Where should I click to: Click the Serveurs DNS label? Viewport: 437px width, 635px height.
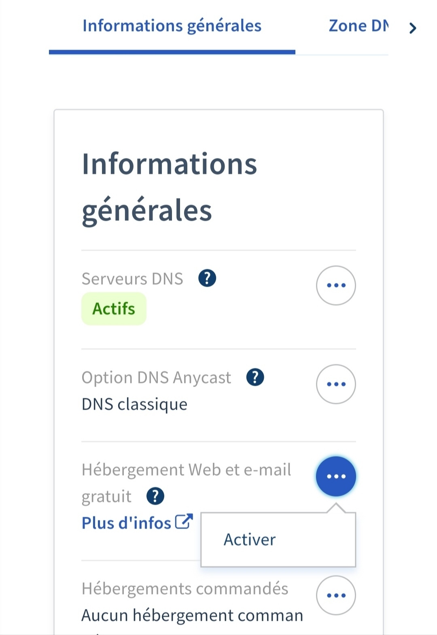pyautogui.click(x=132, y=279)
